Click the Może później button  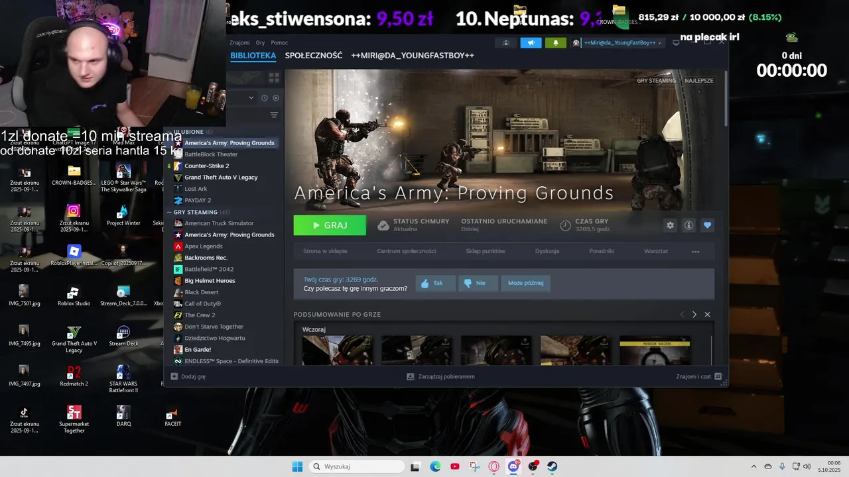pos(525,283)
